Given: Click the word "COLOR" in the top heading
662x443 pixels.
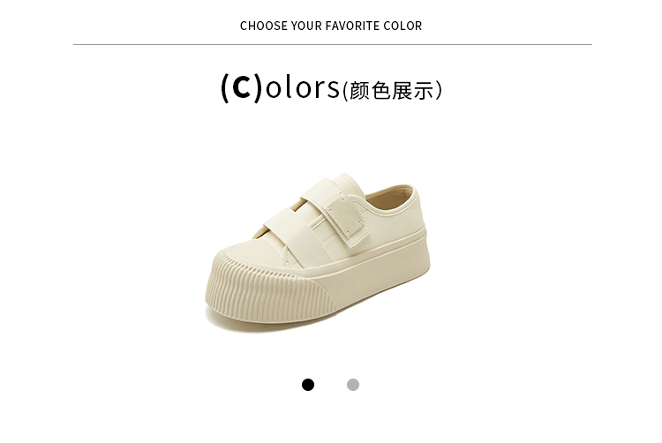Looking at the screenshot, I should pos(404,26).
